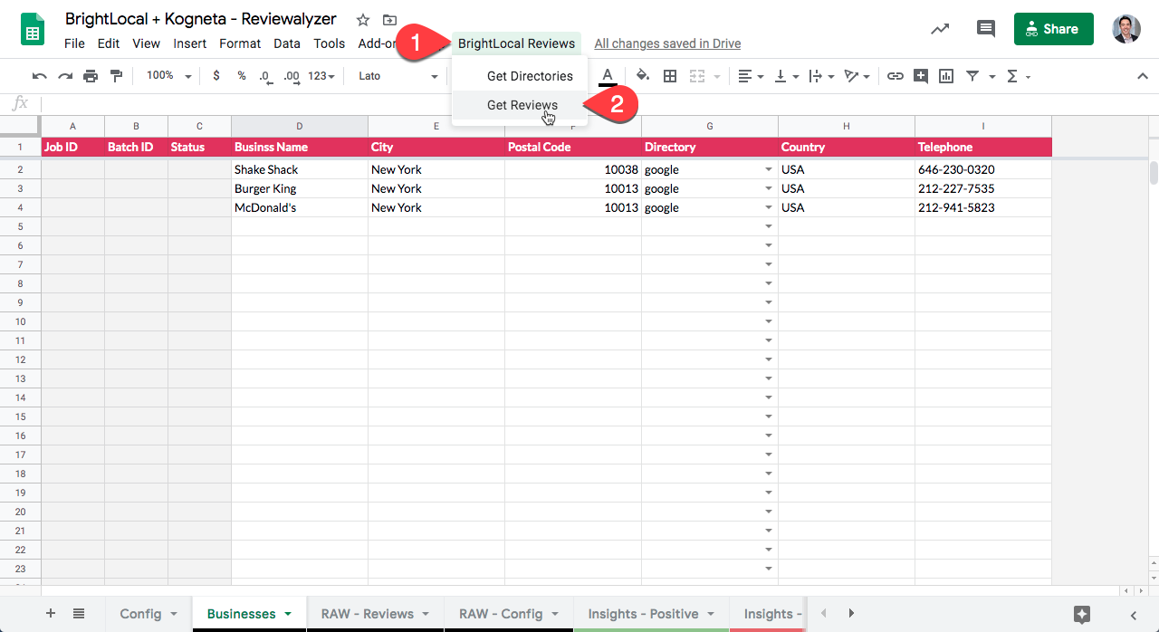Open the Lato font dropdown
This screenshot has width=1159, height=632.
click(x=398, y=76)
